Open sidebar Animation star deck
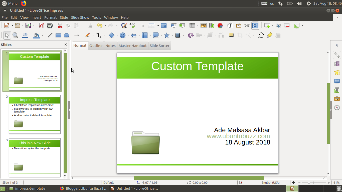 (337, 72)
